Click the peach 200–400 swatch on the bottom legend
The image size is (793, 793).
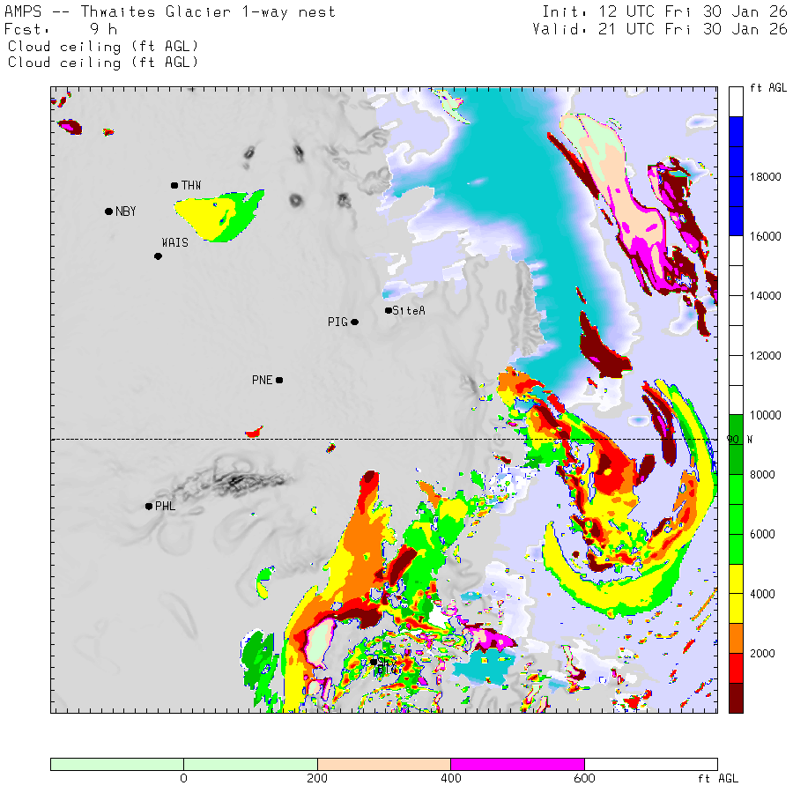pos(384,764)
